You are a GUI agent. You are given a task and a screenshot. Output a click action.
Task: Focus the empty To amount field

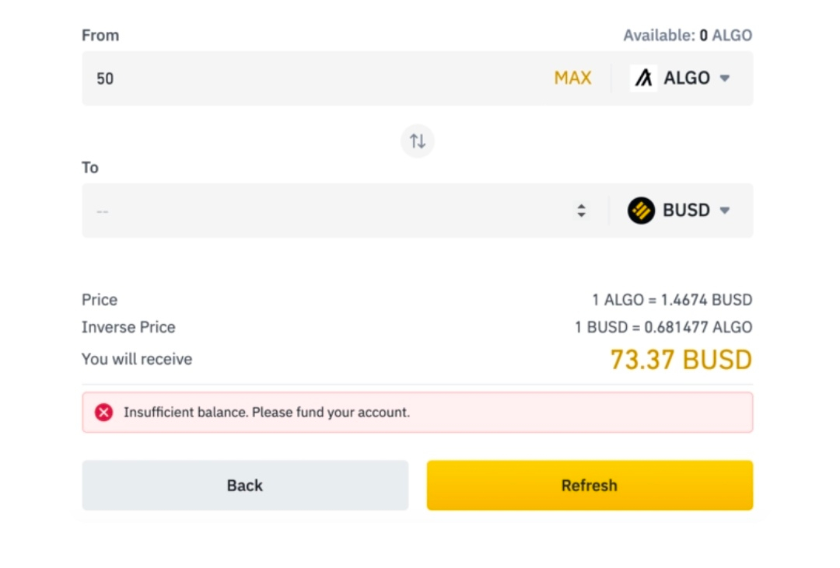click(x=311, y=211)
